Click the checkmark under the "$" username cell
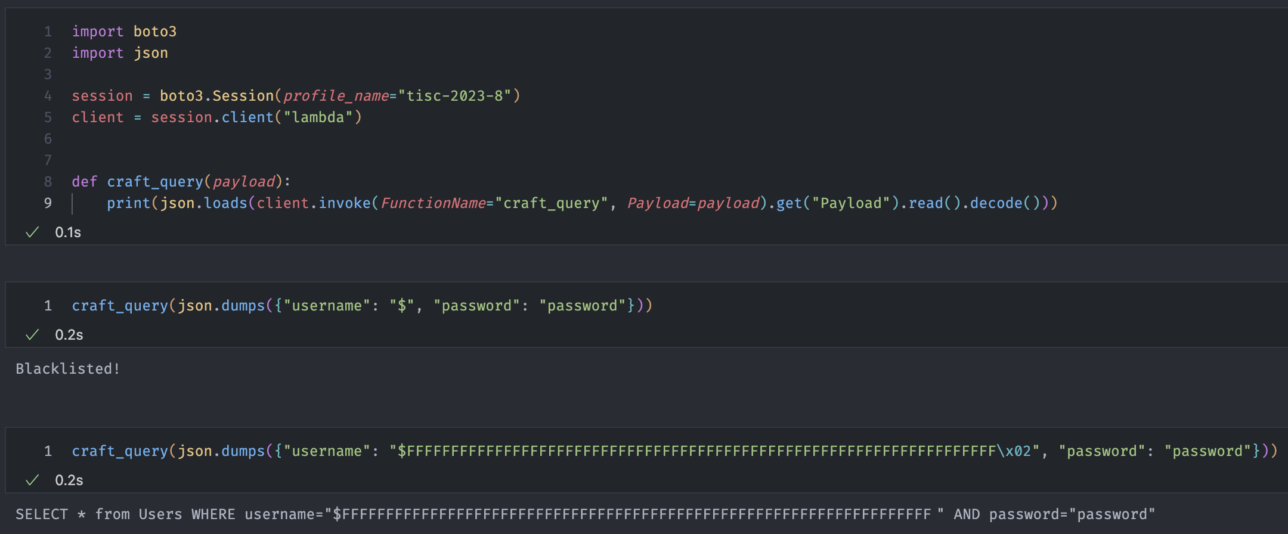The width and height of the screenshot is (1288, 534). coord(32,335)
